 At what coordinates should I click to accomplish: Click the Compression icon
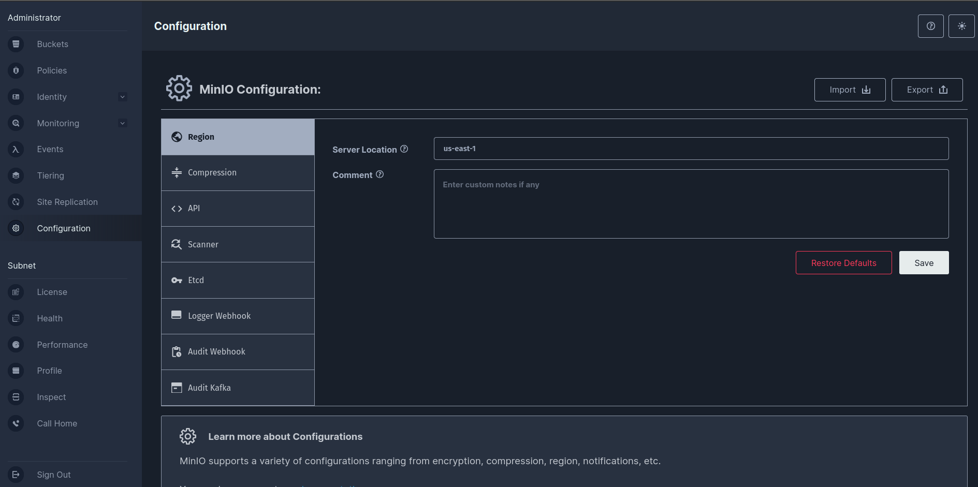(x=177, y=172)
